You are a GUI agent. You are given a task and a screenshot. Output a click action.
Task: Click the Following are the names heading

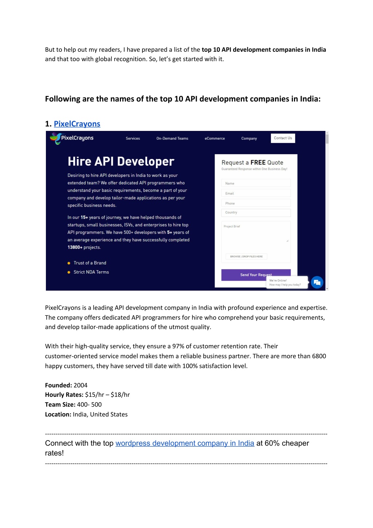click(183, 99)
